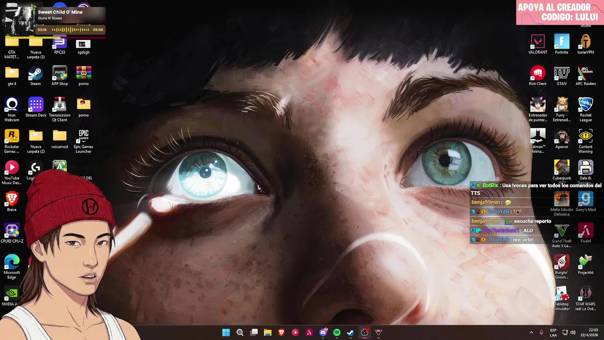Open STAR WARS Jedi shortcut

tap(586, 299)
